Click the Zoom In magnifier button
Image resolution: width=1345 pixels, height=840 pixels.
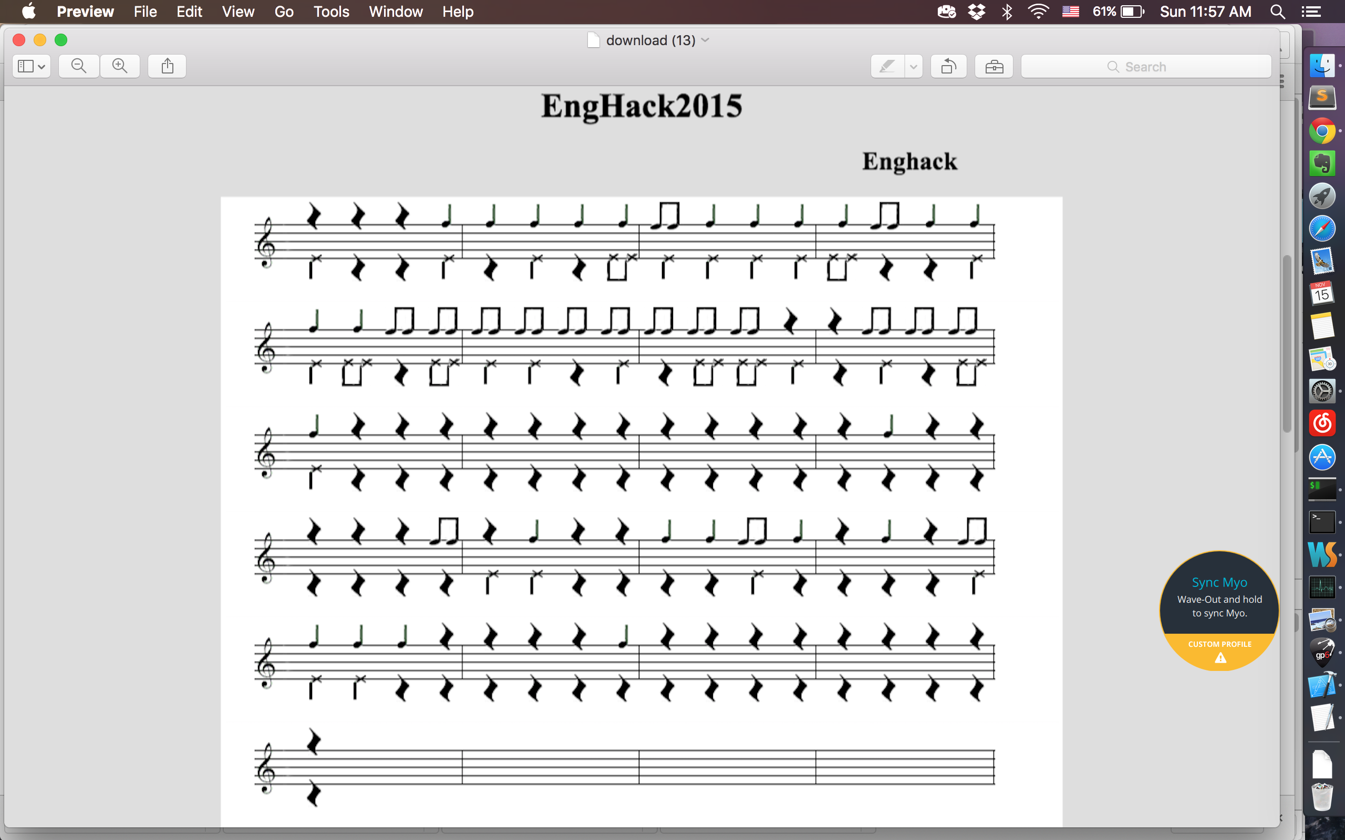(119, 66)
